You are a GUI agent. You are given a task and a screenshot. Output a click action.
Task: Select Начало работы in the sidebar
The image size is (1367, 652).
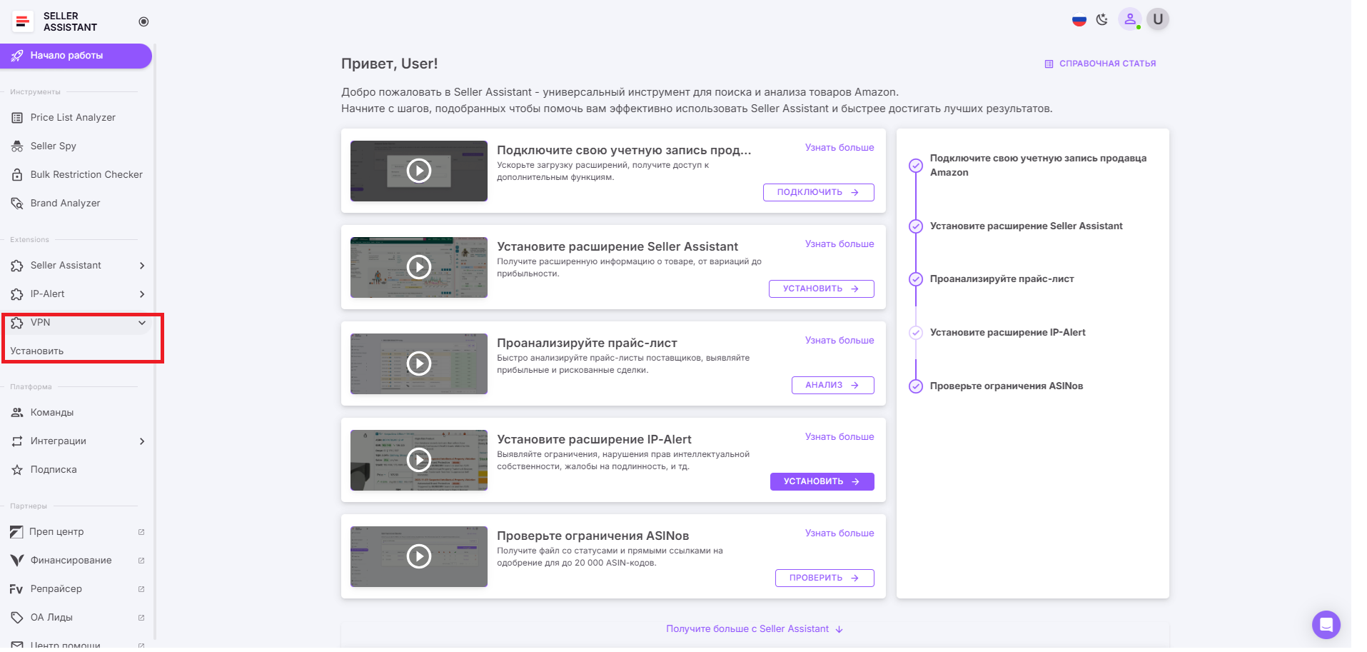[x=66, y=55]
